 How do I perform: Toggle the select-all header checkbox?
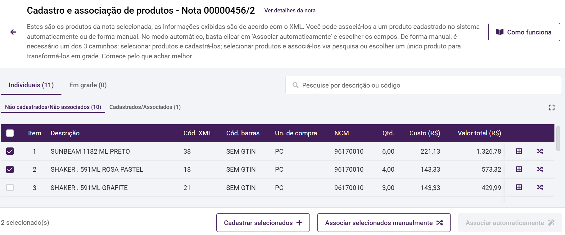[x=10, y=133]
